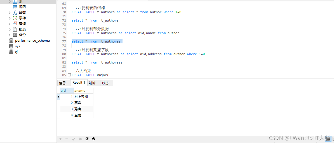The height and width of the screenshot is (143, 334).
Task: Click the cell containing 金庸
Action: coord(83,115)
